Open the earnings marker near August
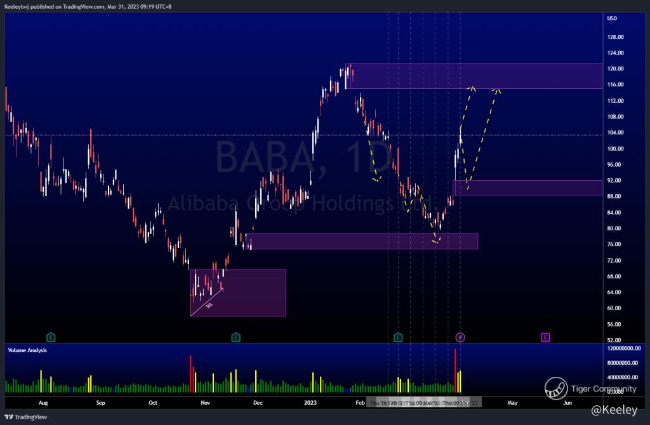 51,337
